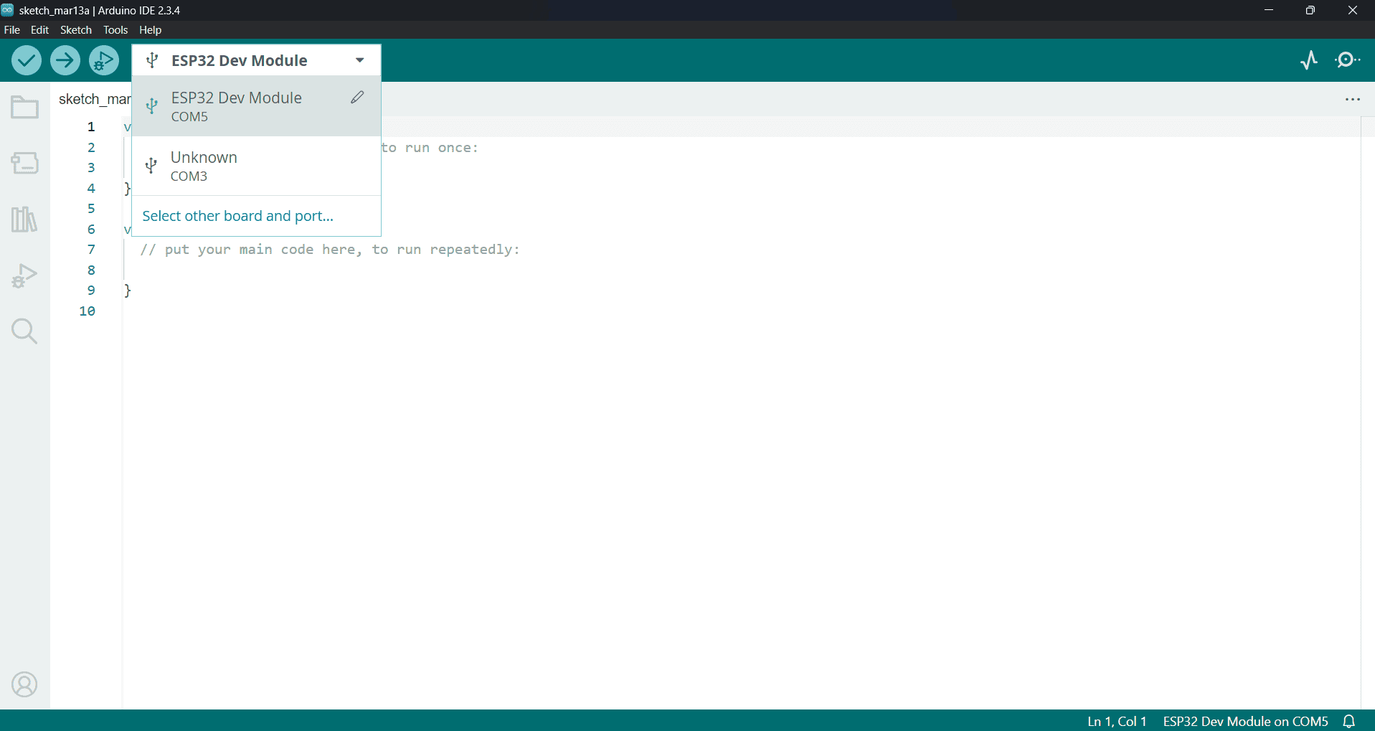
Task: Open the Sketch menu
Action: [x=76, y=30]
